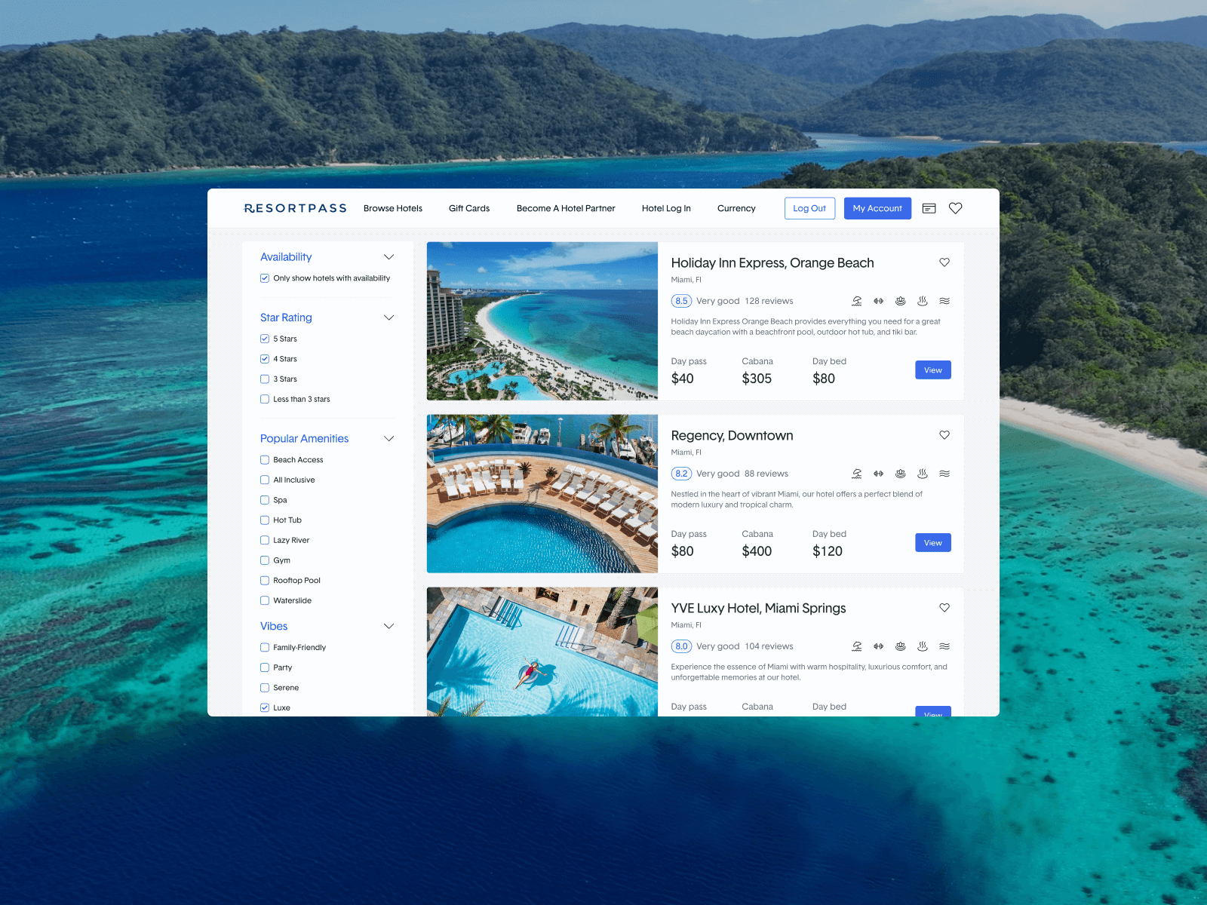Check Less than 3 stars filter
The image size is (1207, 905).
click(265, 399)
